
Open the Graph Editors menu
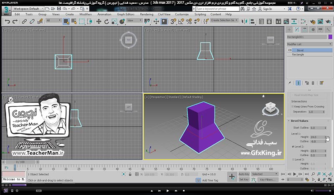pos(126,14)
